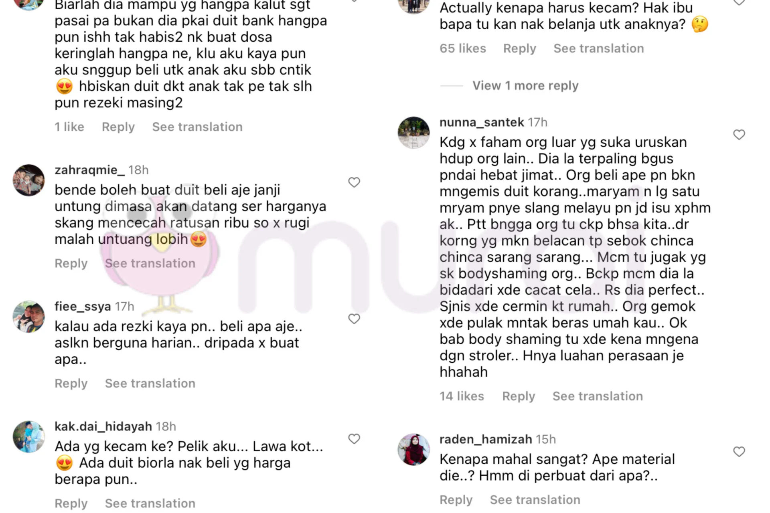Reply to nunna_santek's comment
770x513 pixels.
(x=519, y=396)
